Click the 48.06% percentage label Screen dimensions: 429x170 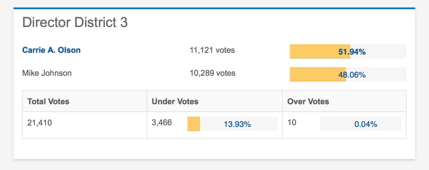[x=352, y=75]
